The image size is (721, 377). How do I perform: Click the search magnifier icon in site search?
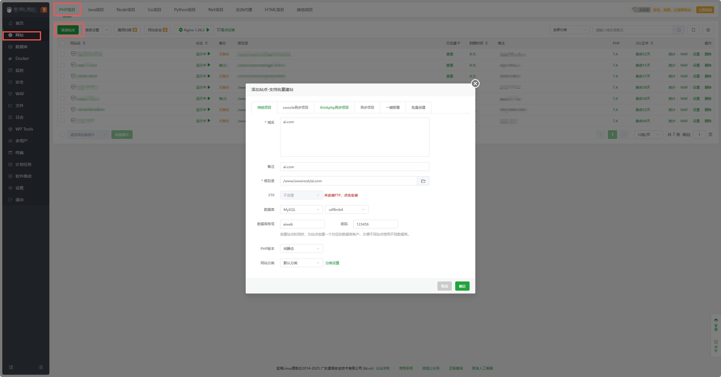click(x=679, y=30)
